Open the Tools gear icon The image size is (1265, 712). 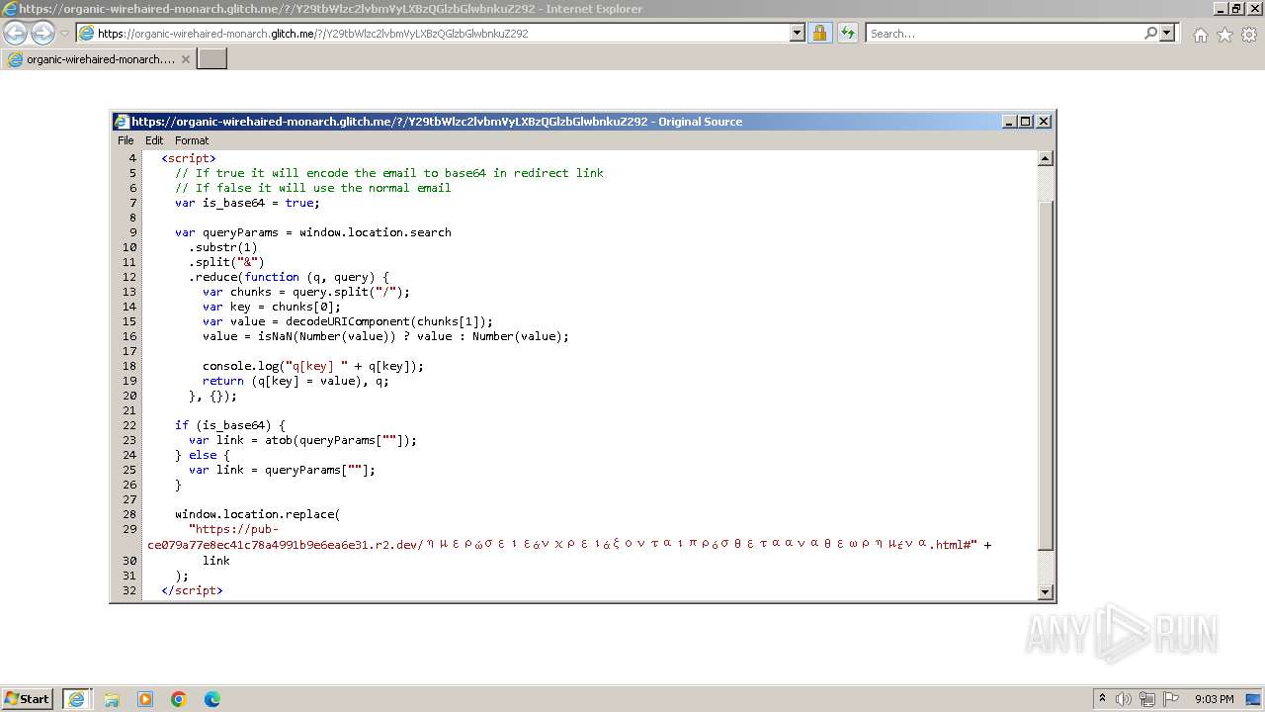pyautogui.click(x=1249, y=35)
